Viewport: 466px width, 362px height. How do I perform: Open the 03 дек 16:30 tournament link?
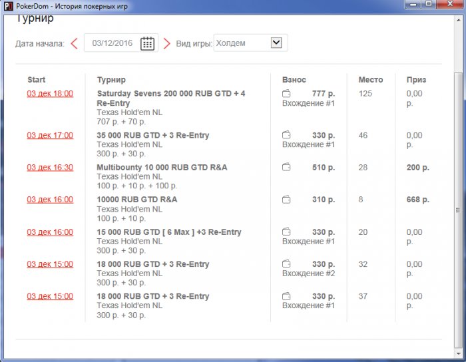[50, 168]
